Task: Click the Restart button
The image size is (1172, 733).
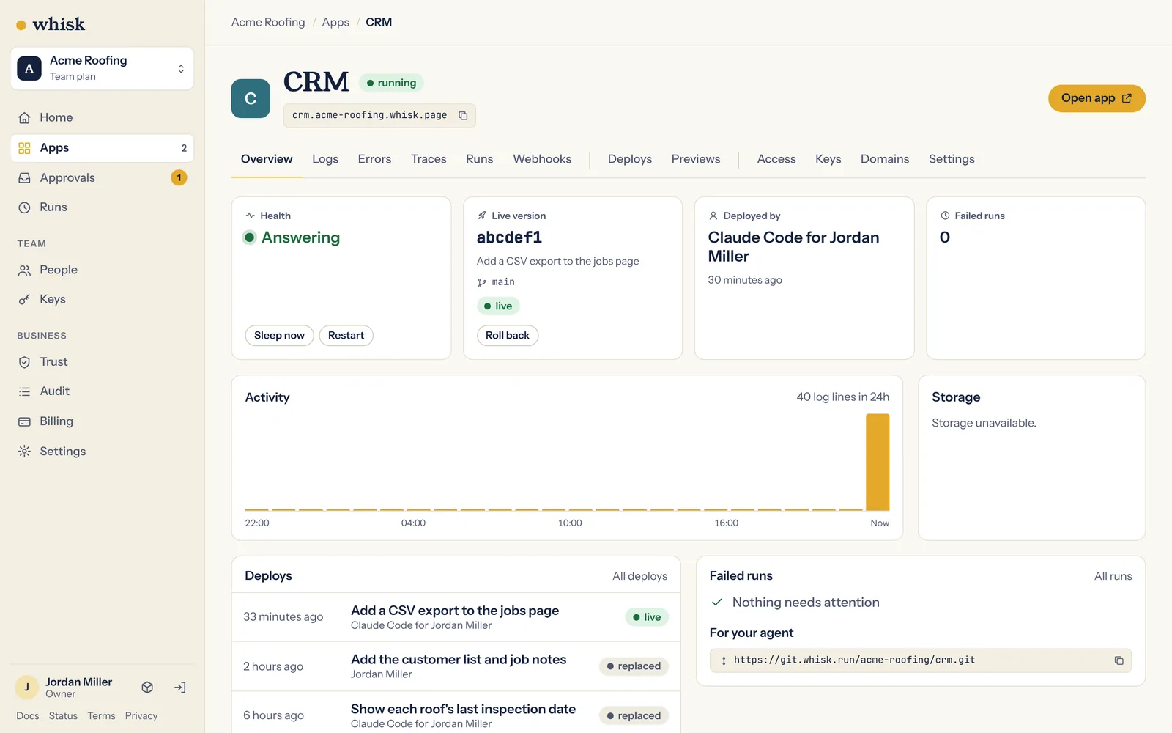Action: tap(346, 336)
